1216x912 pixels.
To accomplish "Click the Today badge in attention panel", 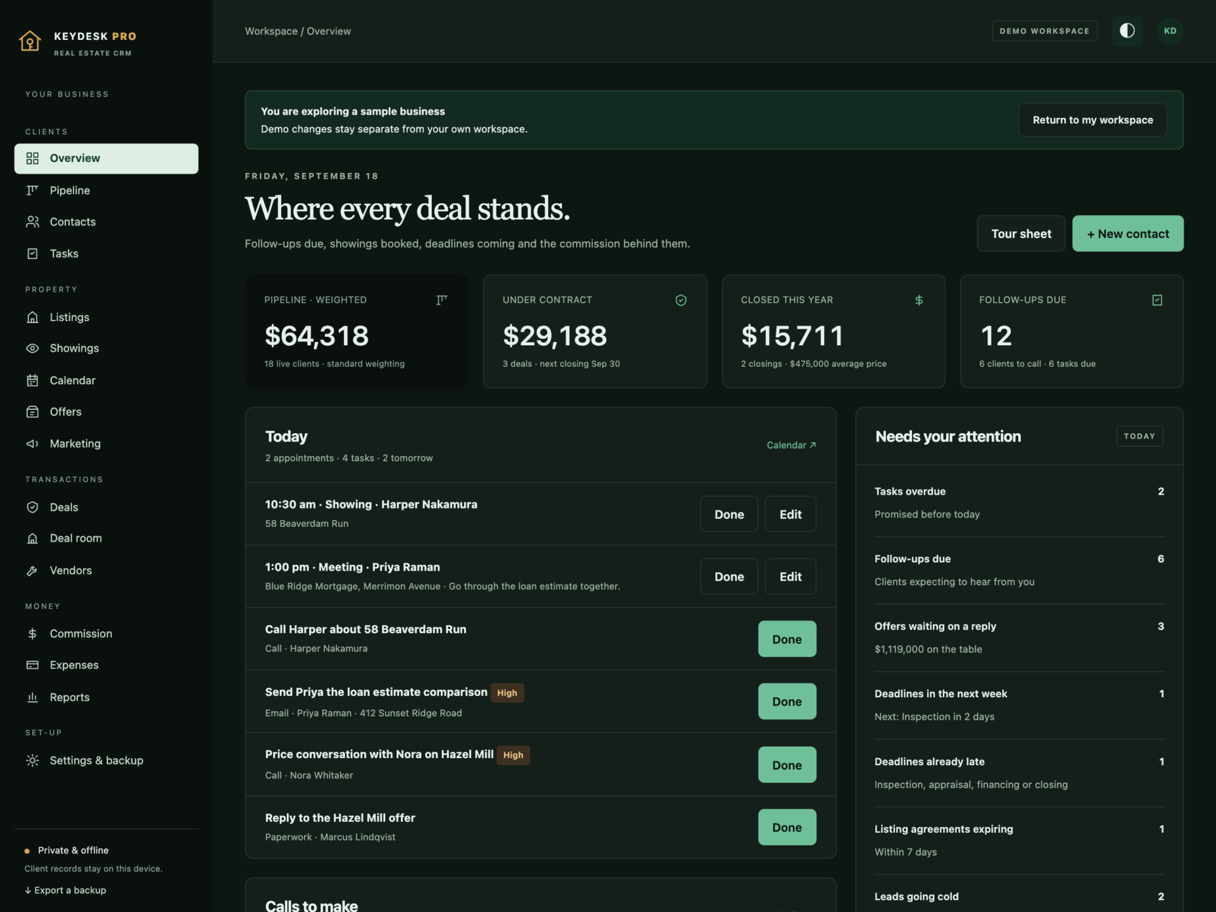I will coord(1139,436).
